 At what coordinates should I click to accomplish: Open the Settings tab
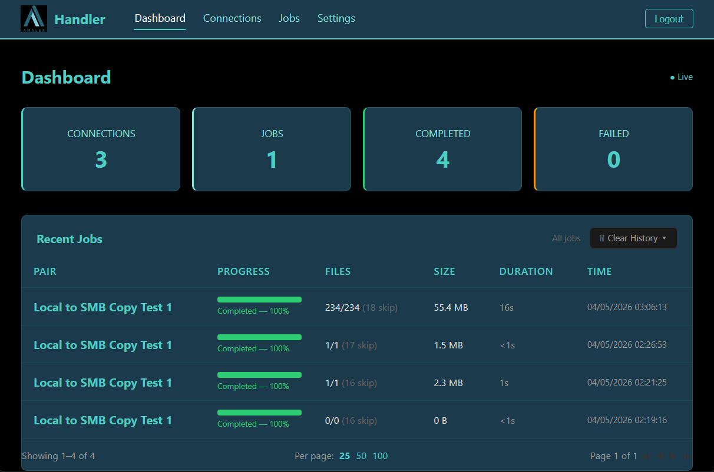336,18
